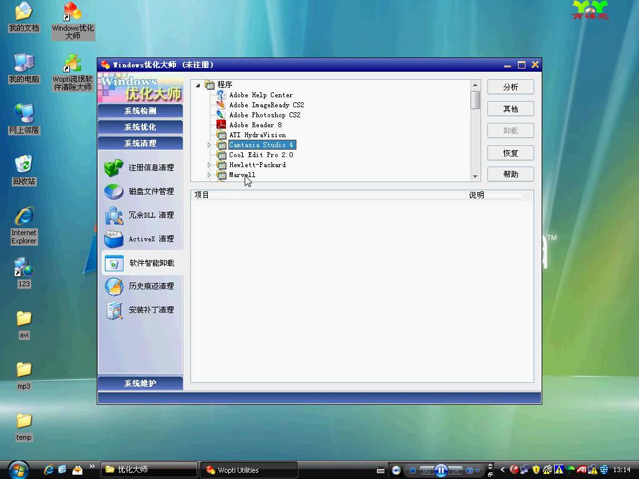The width and height of the screenshot is (639, 479).
Task: Open 冗余DLL 清理 tool
Action: 139,215
